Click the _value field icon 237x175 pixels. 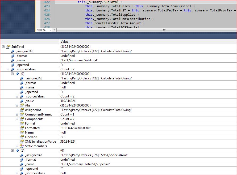22,101
